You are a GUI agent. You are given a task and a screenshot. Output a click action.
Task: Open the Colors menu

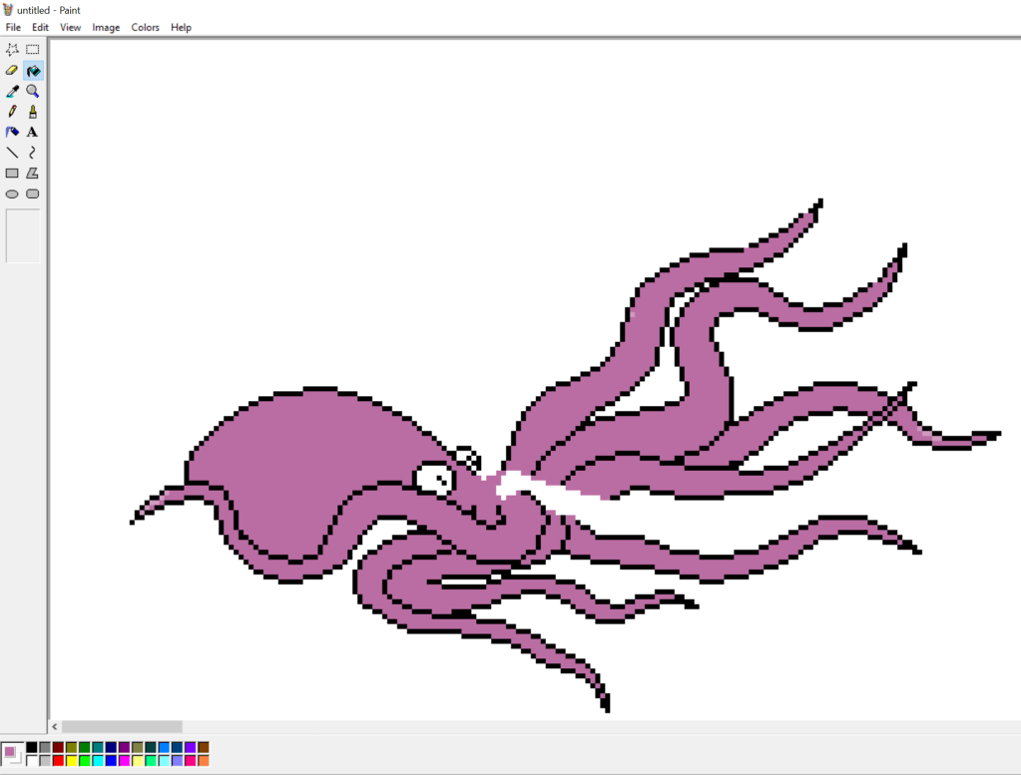(145, 28)
